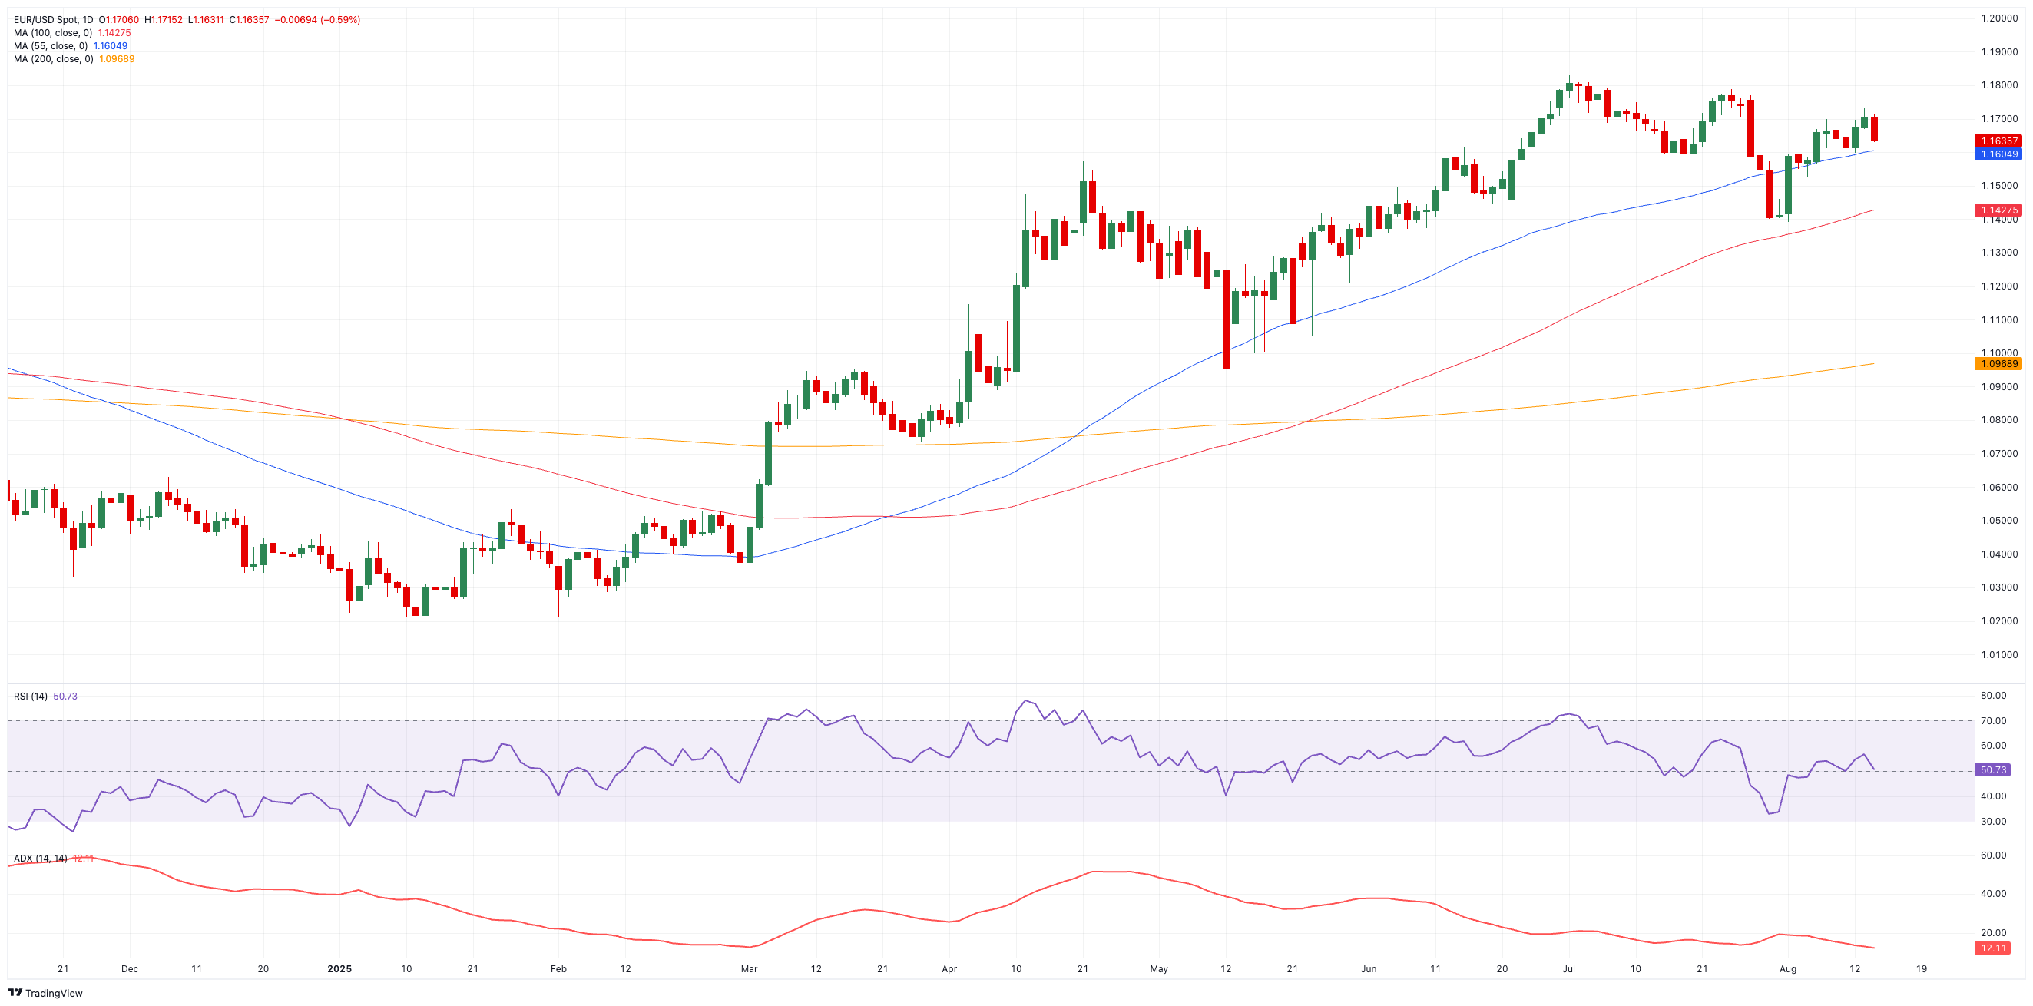2033x1006 pixels.
Task: Click the latest red candlestick on chart
Action: (1873, 127)
